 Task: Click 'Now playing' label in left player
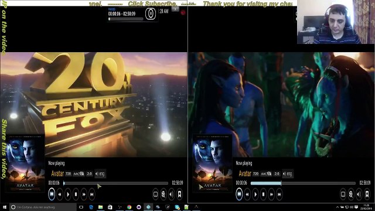pos(56,163)
